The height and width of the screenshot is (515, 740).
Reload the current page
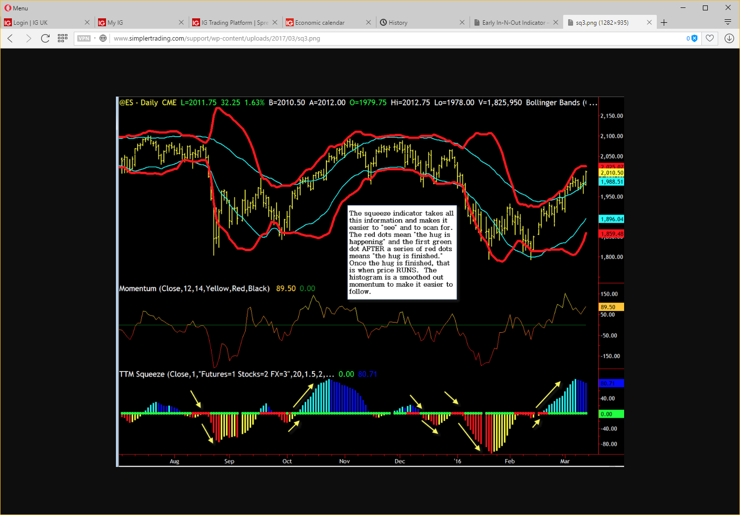45,38
